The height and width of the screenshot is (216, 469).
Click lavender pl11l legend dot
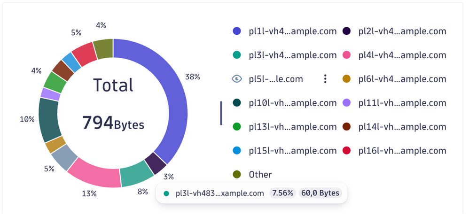pyautogui.click(x=348, y=103)
